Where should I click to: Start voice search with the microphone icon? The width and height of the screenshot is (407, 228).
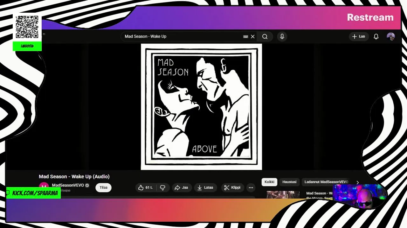point(282,36)
